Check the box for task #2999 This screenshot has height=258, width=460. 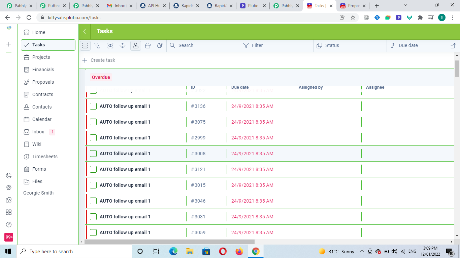(x=93, y=138)
